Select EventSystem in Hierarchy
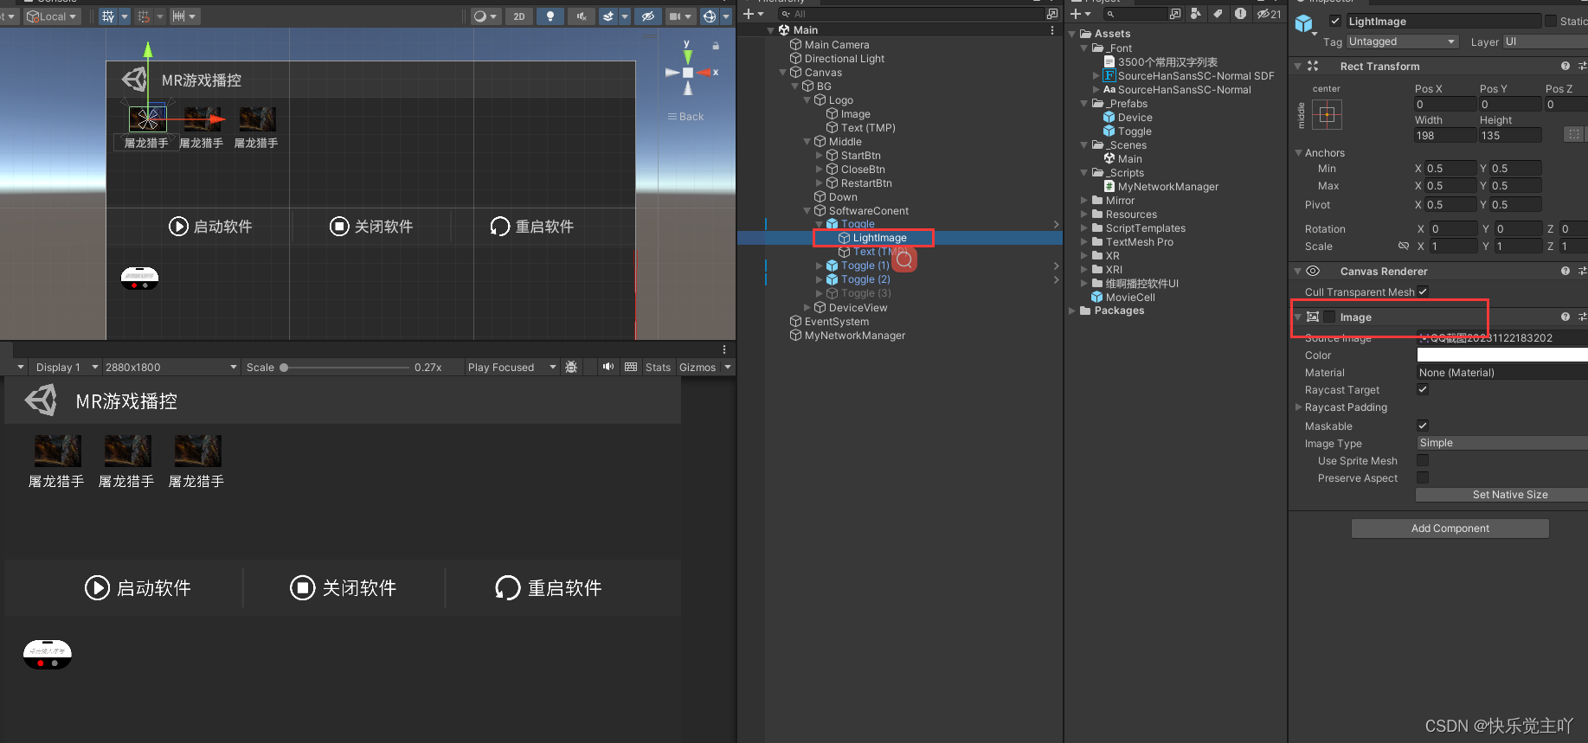The height and width of the screenshot is (743, 1588). click(x=836, y=322)
